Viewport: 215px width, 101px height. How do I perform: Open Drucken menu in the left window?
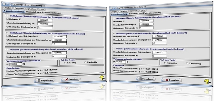[31, 9]
